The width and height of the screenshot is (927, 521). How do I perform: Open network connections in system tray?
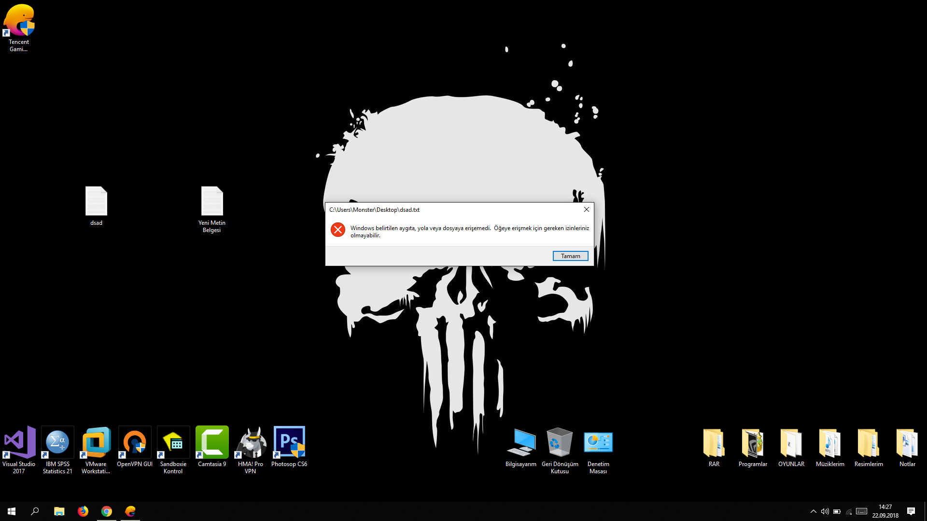click(849, 511)
